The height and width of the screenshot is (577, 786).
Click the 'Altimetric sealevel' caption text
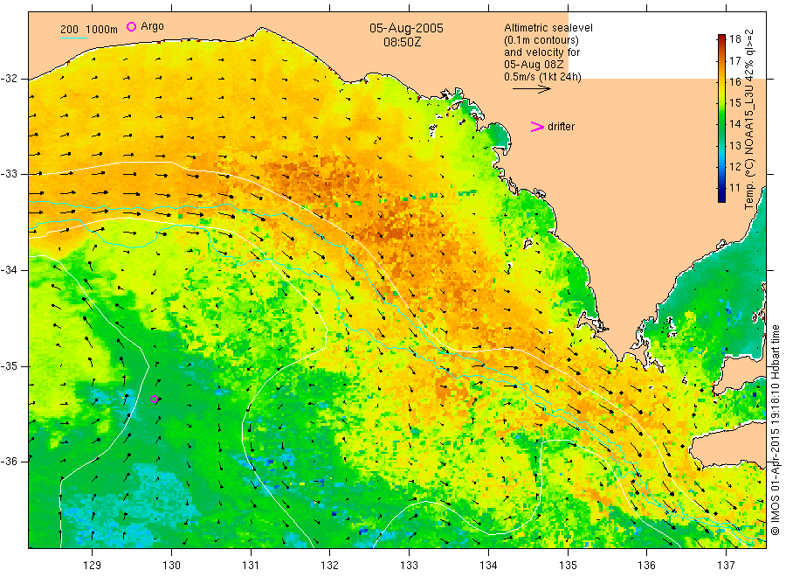548,28
